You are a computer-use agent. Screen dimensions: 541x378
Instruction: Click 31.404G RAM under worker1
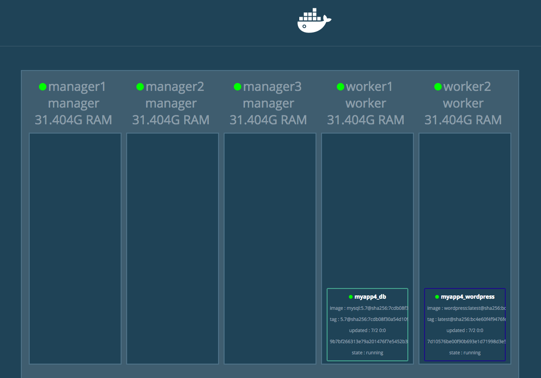[x=365, y=120]
